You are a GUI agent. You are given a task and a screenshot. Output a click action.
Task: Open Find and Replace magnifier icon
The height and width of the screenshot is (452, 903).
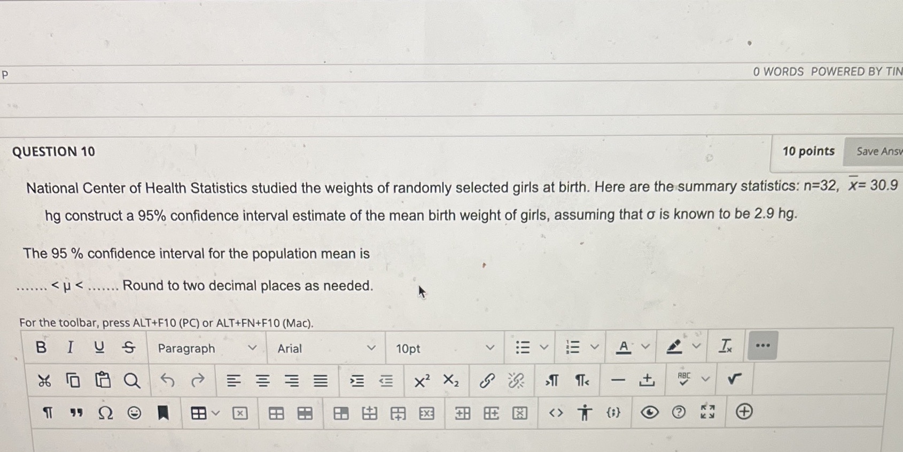pos(132,381)
